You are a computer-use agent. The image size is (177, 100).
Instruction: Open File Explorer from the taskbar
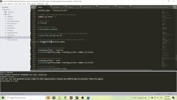pos(60,97)
